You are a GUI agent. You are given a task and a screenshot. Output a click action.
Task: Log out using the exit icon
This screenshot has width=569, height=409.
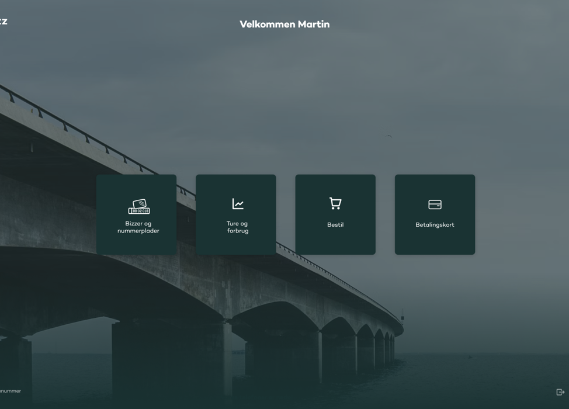[x=560, y=392]
